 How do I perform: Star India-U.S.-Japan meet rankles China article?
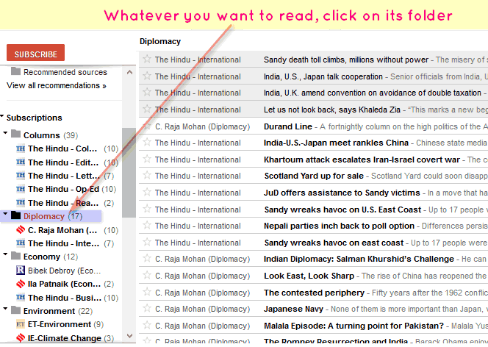point(147,142)
